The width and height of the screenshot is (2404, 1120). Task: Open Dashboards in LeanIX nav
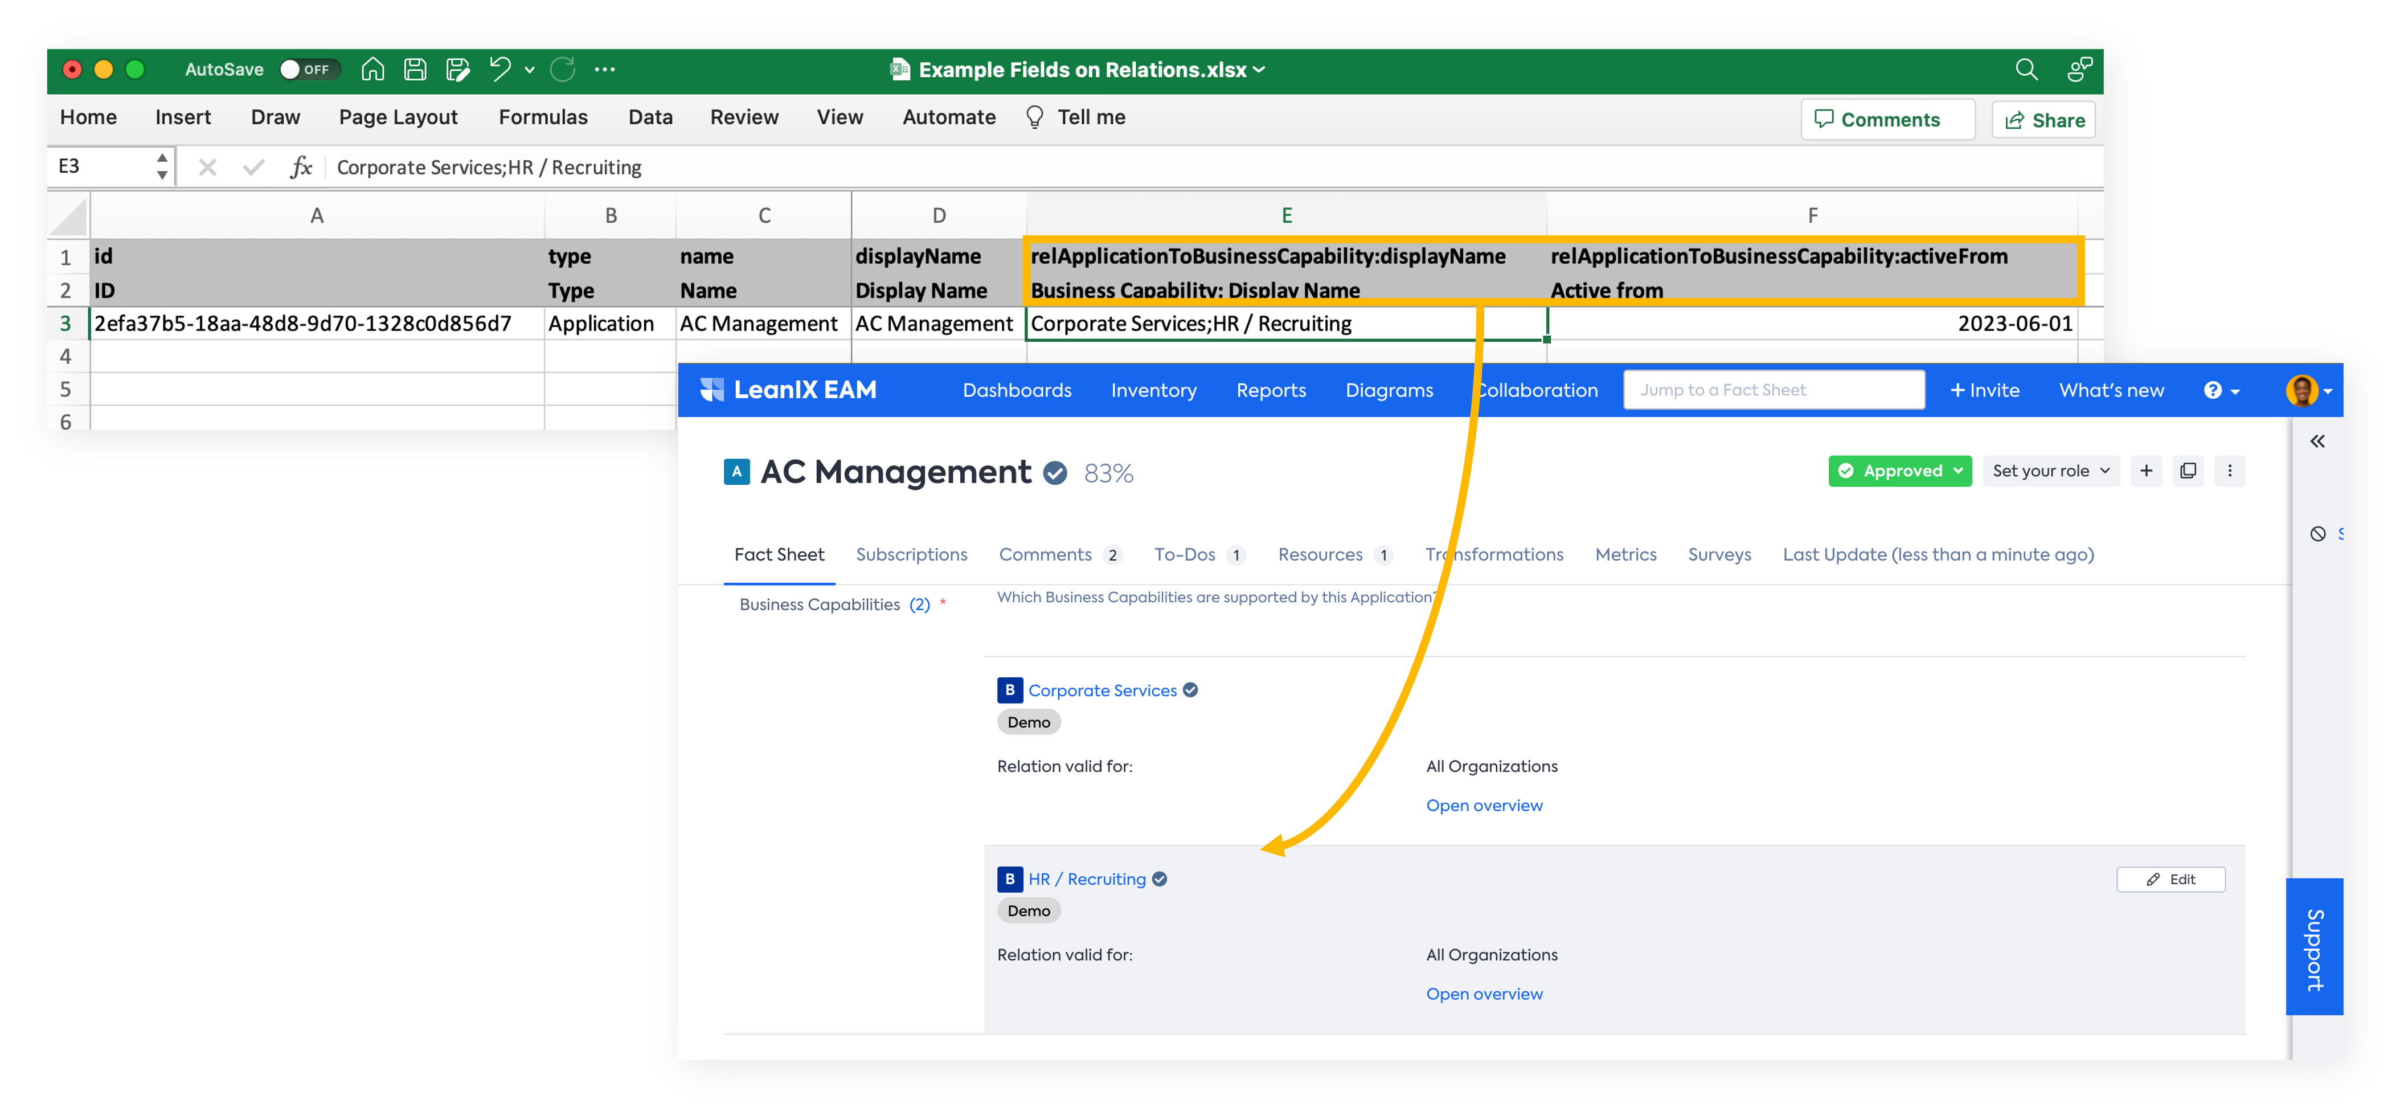click(x=1017, y=391)
